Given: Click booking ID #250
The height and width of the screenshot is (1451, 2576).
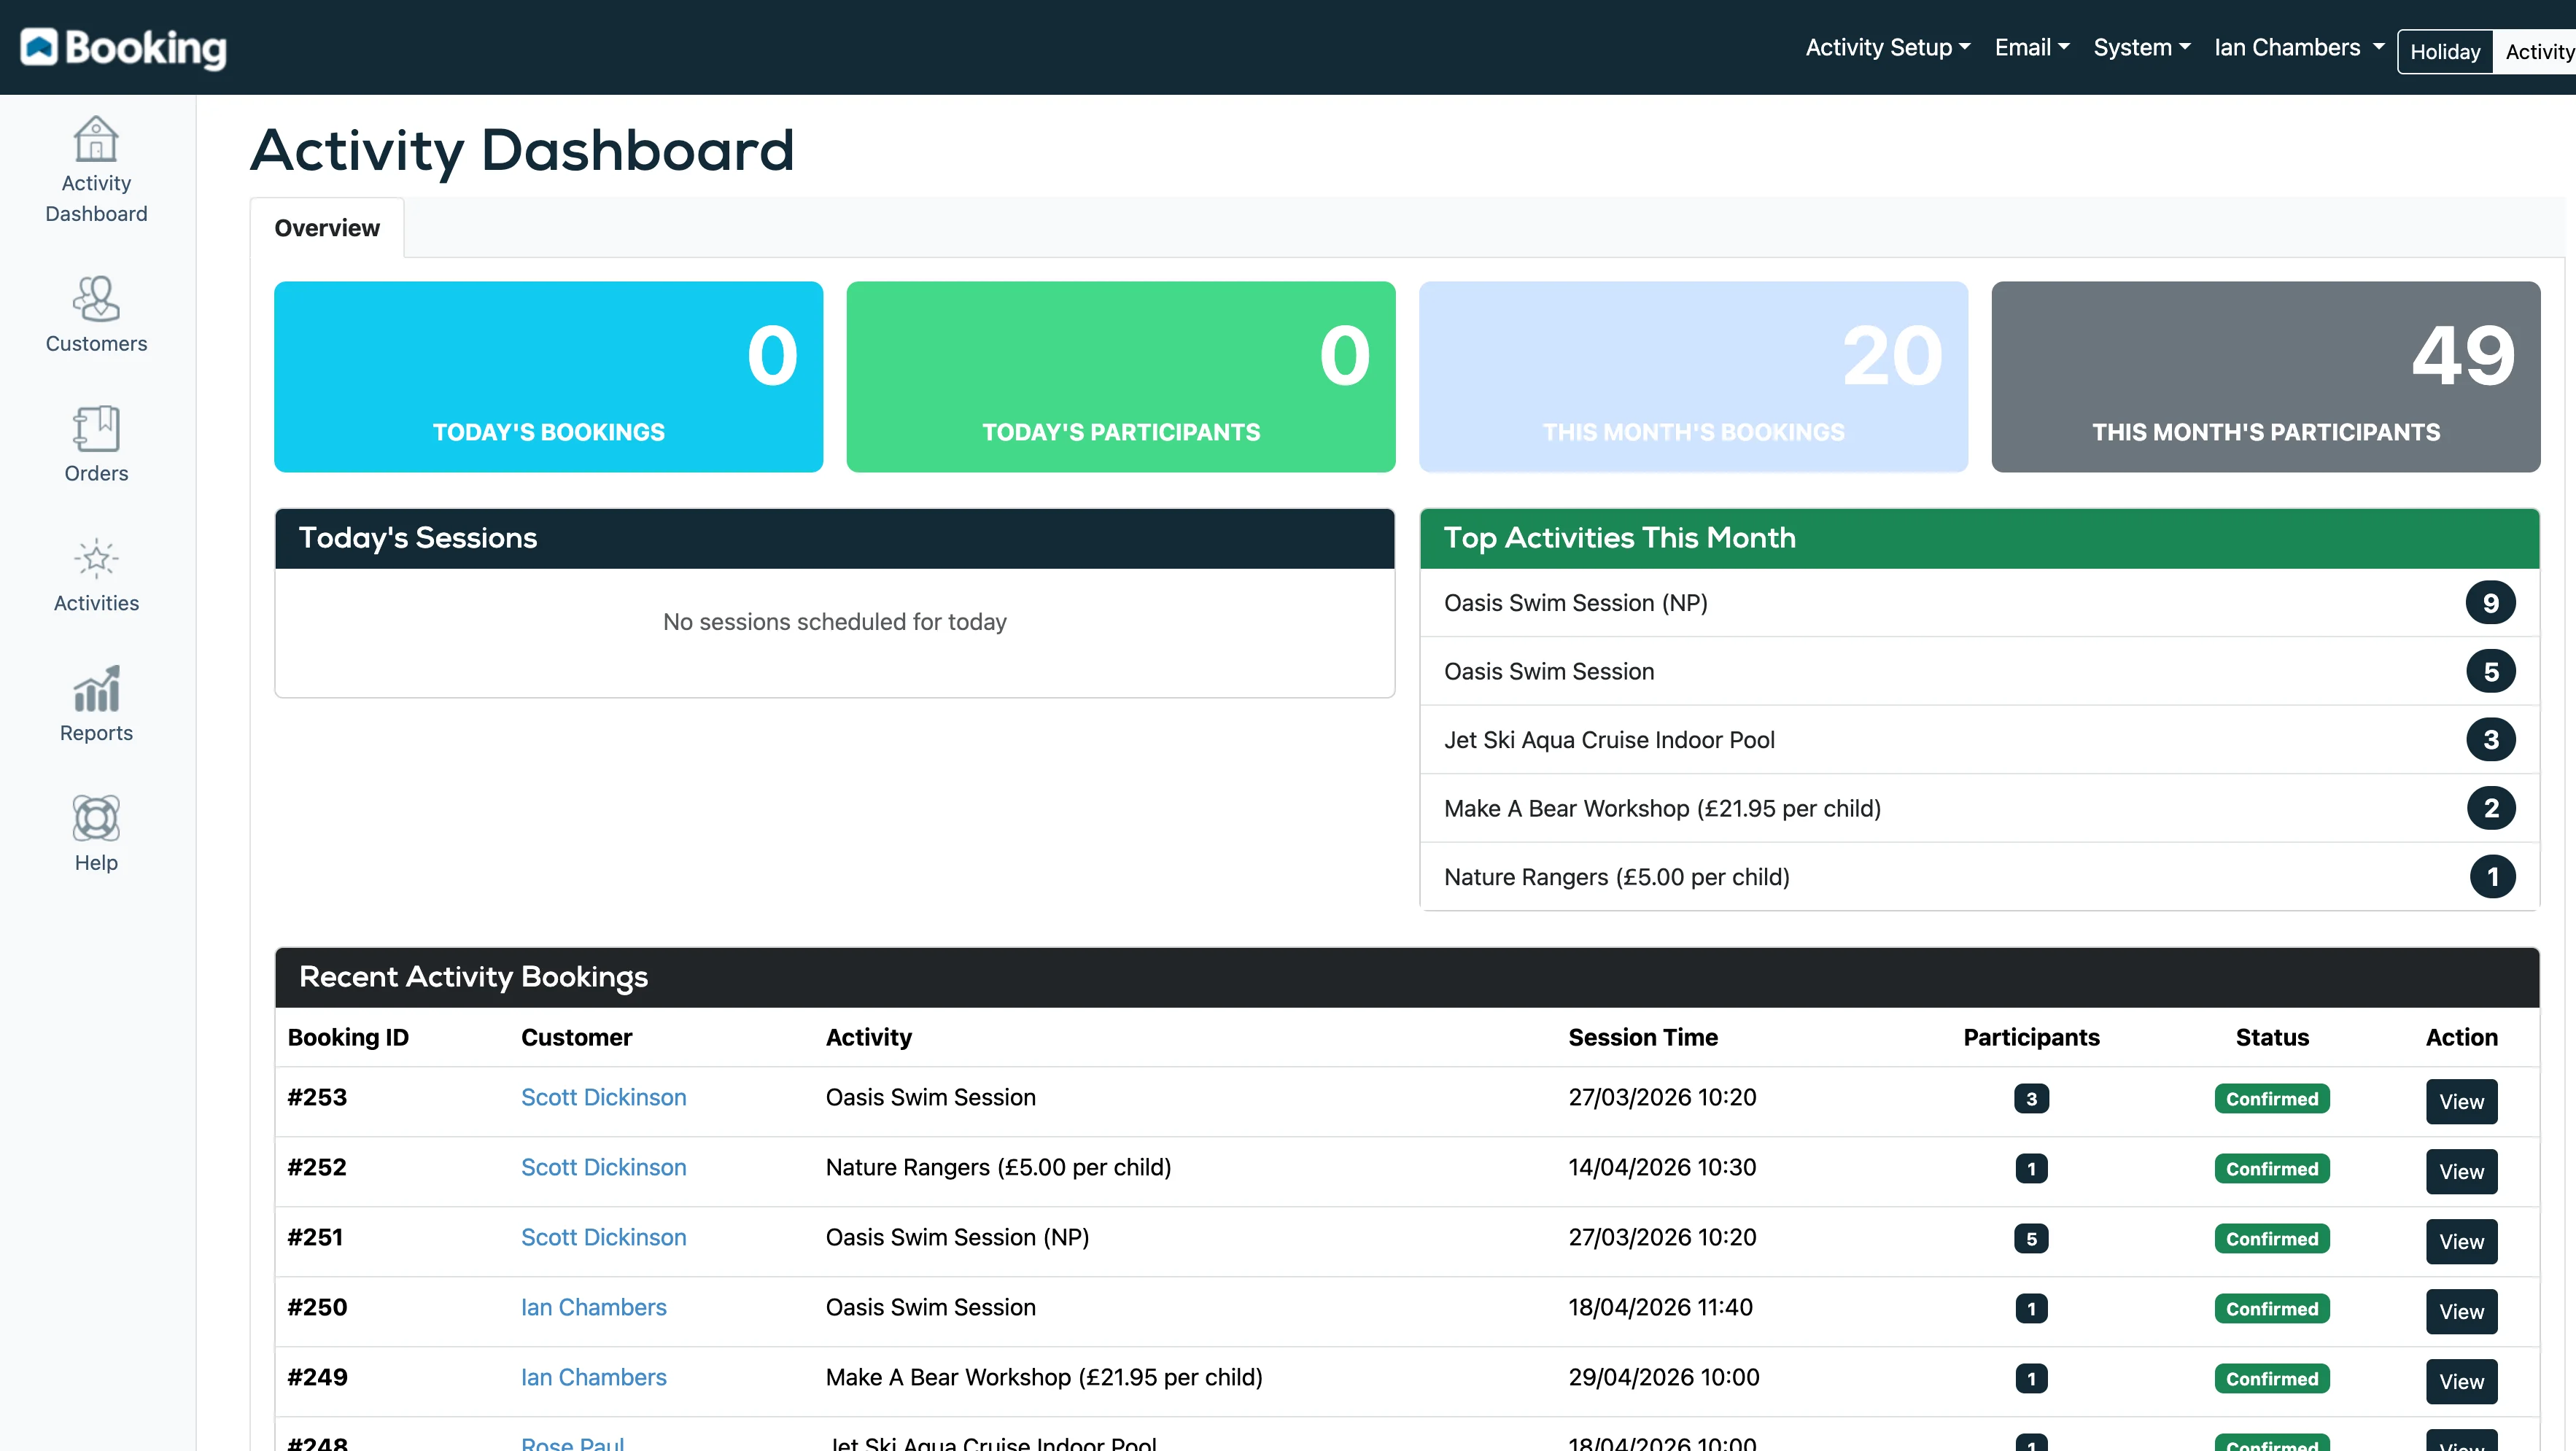Looking at the screenshot, I should (x=317, y=1307).
